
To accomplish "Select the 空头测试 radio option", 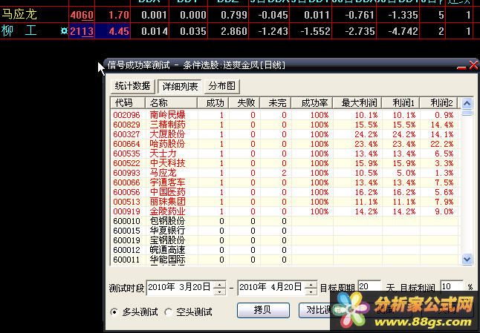I will (x=188, y=312).
